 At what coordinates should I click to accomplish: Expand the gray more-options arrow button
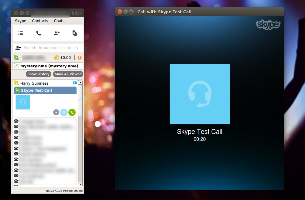pos(56,112)
